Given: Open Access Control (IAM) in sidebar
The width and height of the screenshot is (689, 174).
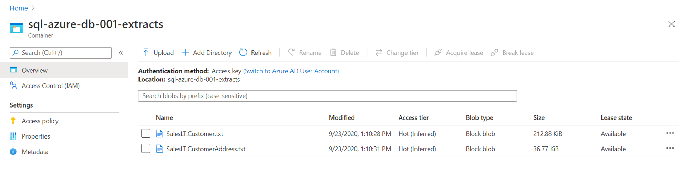Looking at the screenshot, I should (50, 86).
